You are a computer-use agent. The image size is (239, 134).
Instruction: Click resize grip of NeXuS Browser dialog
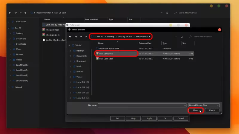coord(221,113)
